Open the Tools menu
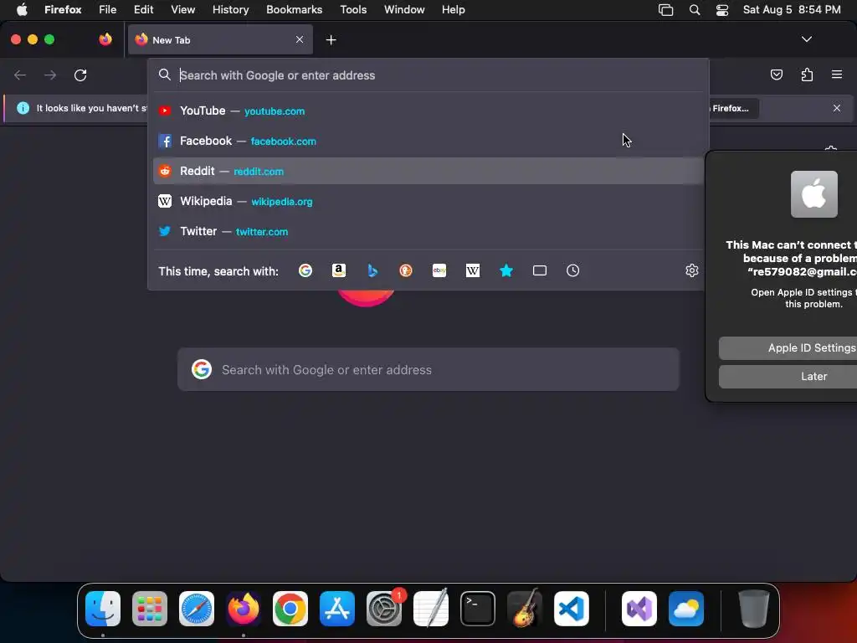 coord(353,10)
